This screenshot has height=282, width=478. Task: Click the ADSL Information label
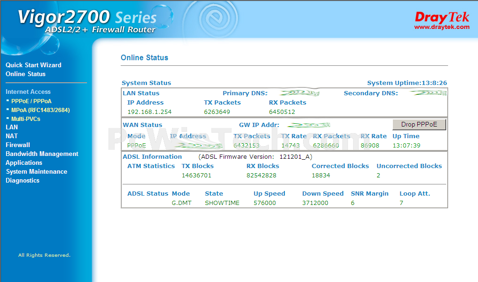point(152,157)
